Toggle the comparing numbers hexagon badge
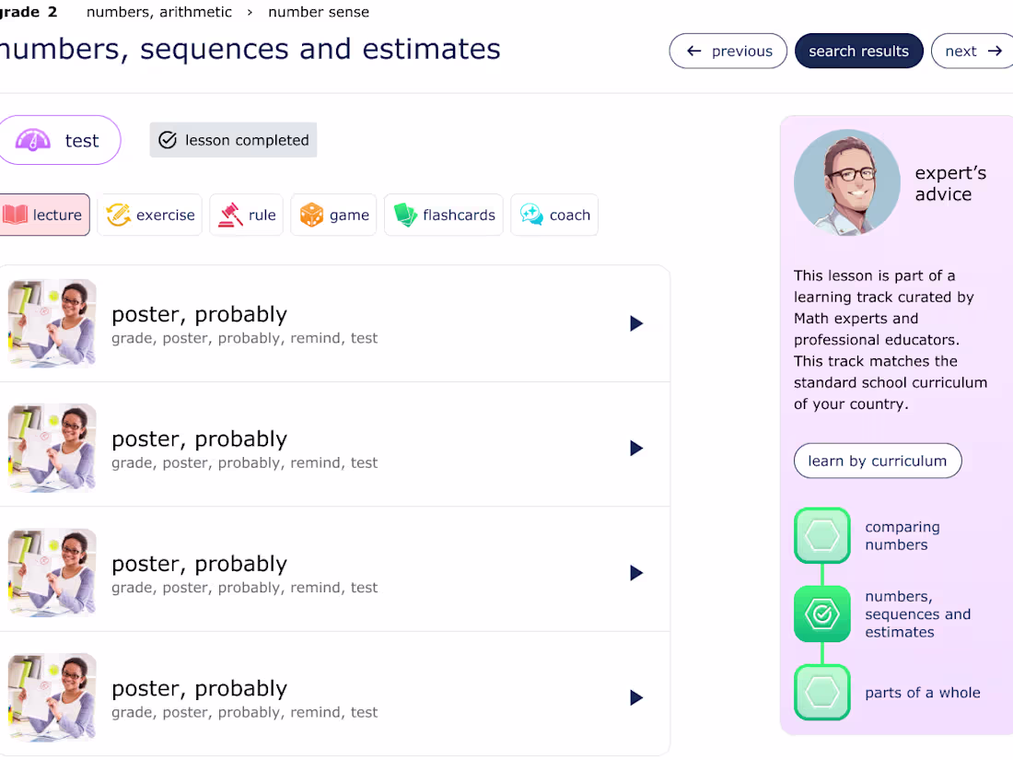This screenshot has height=760, width=1013. (x=822, y=535)
